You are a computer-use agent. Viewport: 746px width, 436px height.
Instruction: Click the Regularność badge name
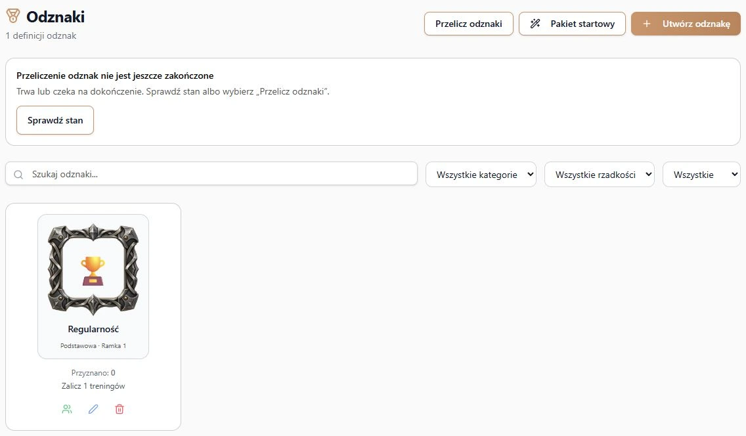(x=93, y=329)
